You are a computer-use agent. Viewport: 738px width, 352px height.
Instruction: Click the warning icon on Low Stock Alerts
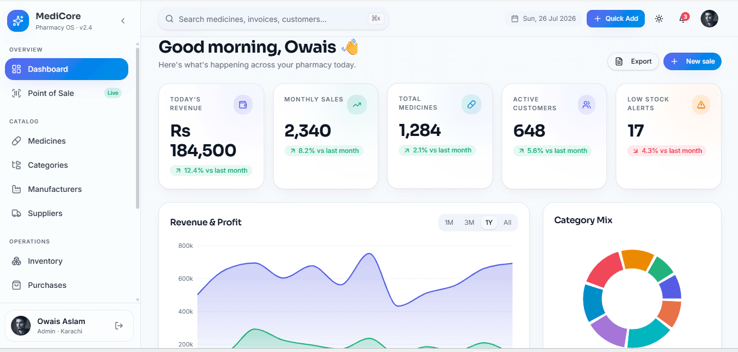click(701, 105)
